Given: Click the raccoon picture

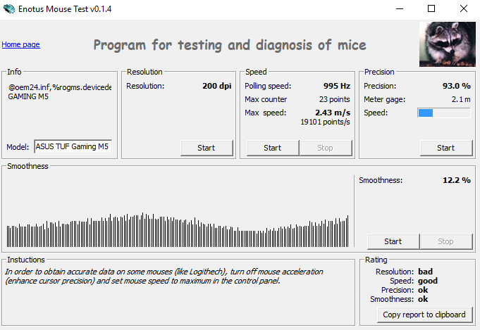Looking at the screenshot, I should 445,43.
